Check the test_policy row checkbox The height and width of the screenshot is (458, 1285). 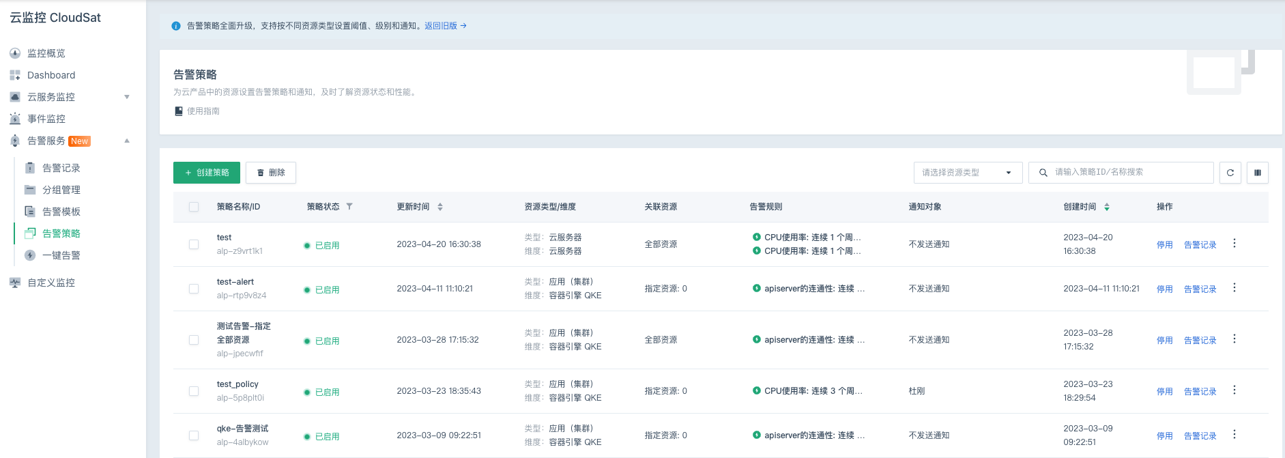coord(194,391)
